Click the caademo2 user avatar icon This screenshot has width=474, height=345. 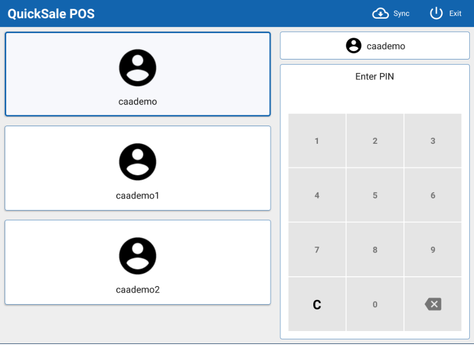[137, 256]
